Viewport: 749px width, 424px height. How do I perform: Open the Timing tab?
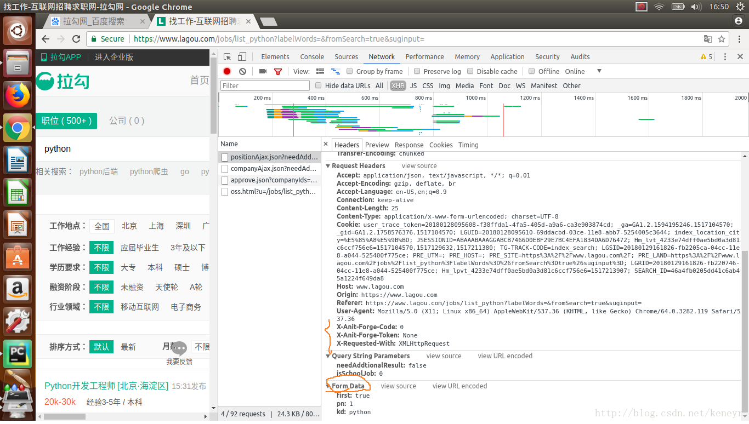coord(468,145)
